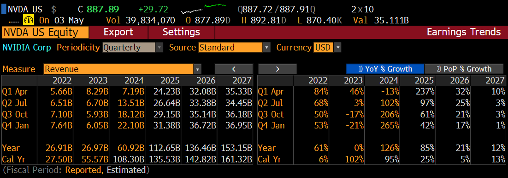Click the intraday sparkline price chart
The width and height of the screenshot is (508, 178).
click(x=204, y=9)
